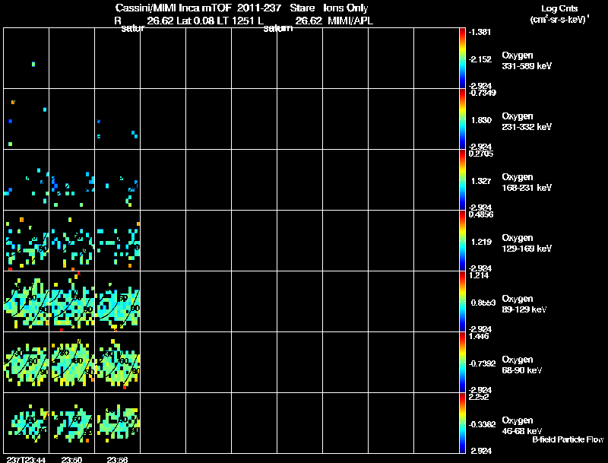
Task: Select the "-0.3382" colorbar value
Action: tap(482, 425)
